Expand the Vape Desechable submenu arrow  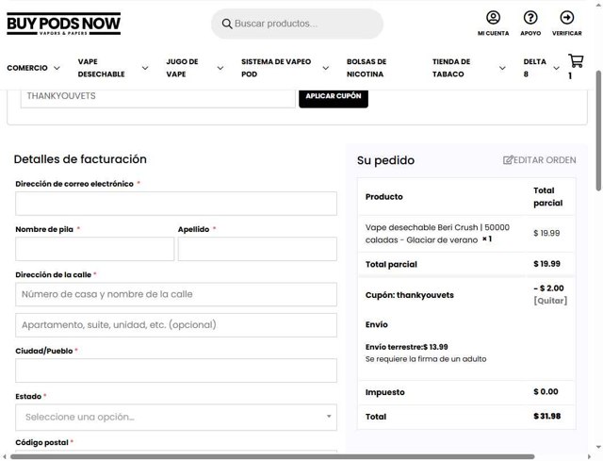coord(145,68)
